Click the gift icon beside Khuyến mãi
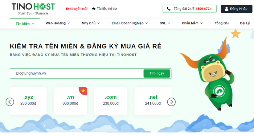The image size is (254, 136). [x=67, y=9]
